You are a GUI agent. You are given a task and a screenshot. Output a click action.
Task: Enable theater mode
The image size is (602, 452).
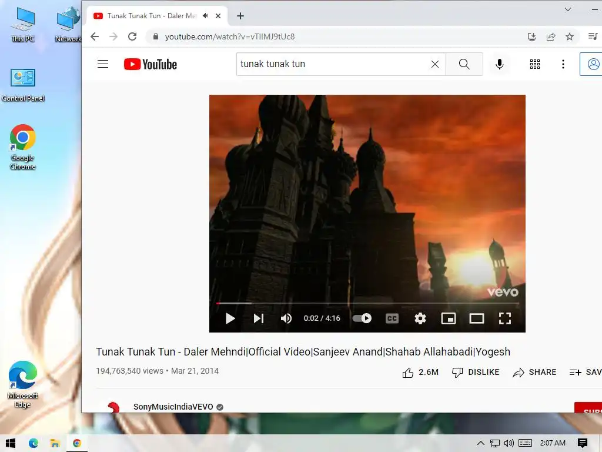point(476,318)
